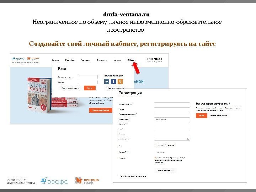Click orange Войти button in login popup
The height and width of the screenshot is (192, 256).
[90, 88]
